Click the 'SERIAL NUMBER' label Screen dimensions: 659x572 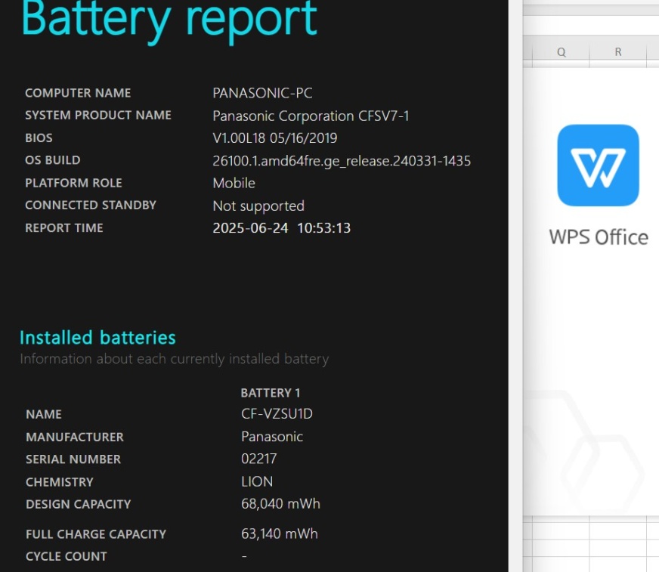click(73, 459)
